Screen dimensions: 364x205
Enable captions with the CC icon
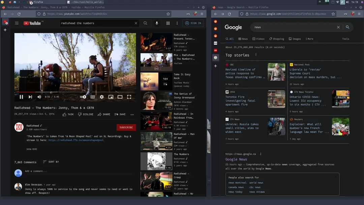tap(92, 97)
